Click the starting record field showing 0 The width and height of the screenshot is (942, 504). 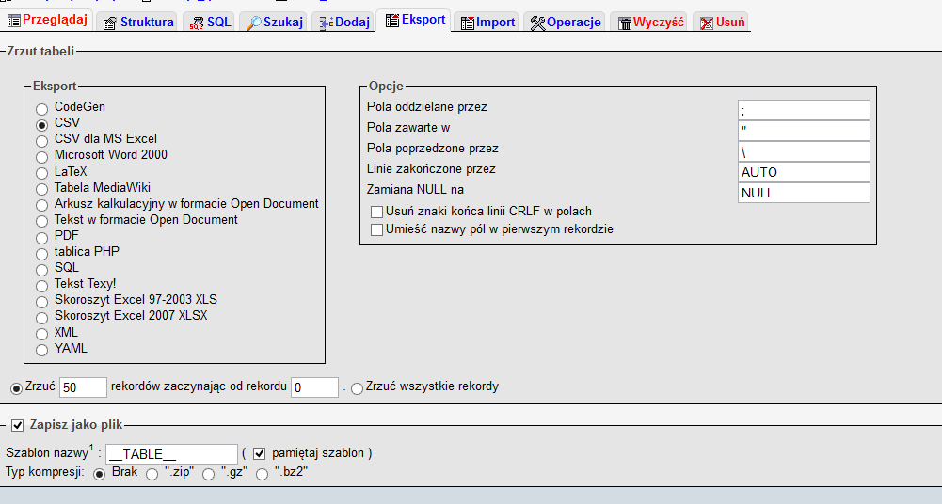(315, 387)
